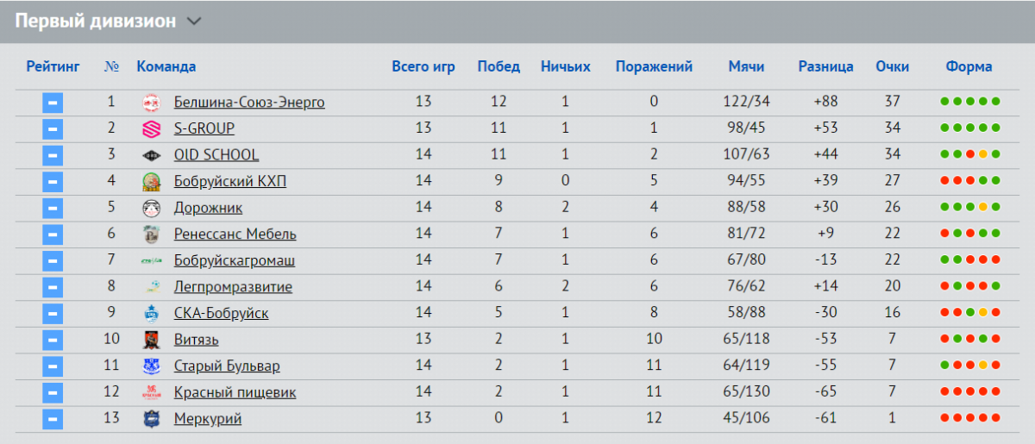This screenshot has height=444, width=1035.
Task: Expand the Первый дивизион dropdown arrow
Action: click(x=194, y=22)
